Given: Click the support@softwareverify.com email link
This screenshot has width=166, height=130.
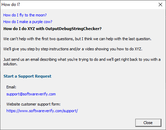Looking at the screenshot, I should pyautogui.click(x=31, y=94).
